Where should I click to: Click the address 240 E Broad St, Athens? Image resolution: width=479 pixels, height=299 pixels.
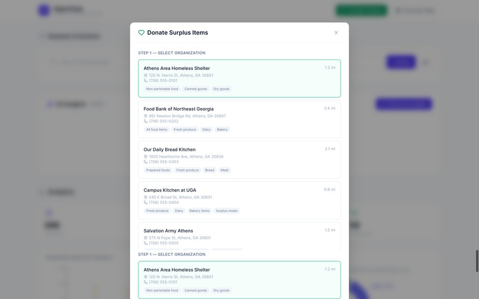click(x=180, y=197)
